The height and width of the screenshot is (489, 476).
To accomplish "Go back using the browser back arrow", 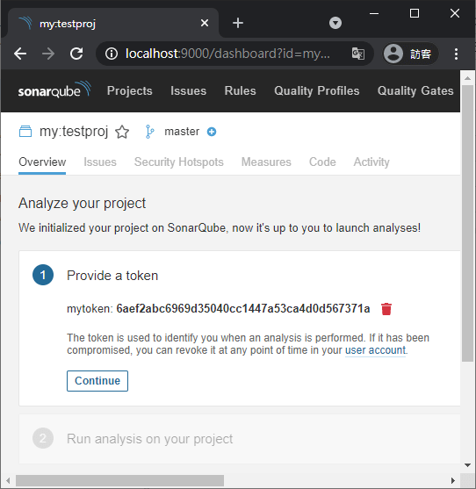I will [x=20, y=54].
